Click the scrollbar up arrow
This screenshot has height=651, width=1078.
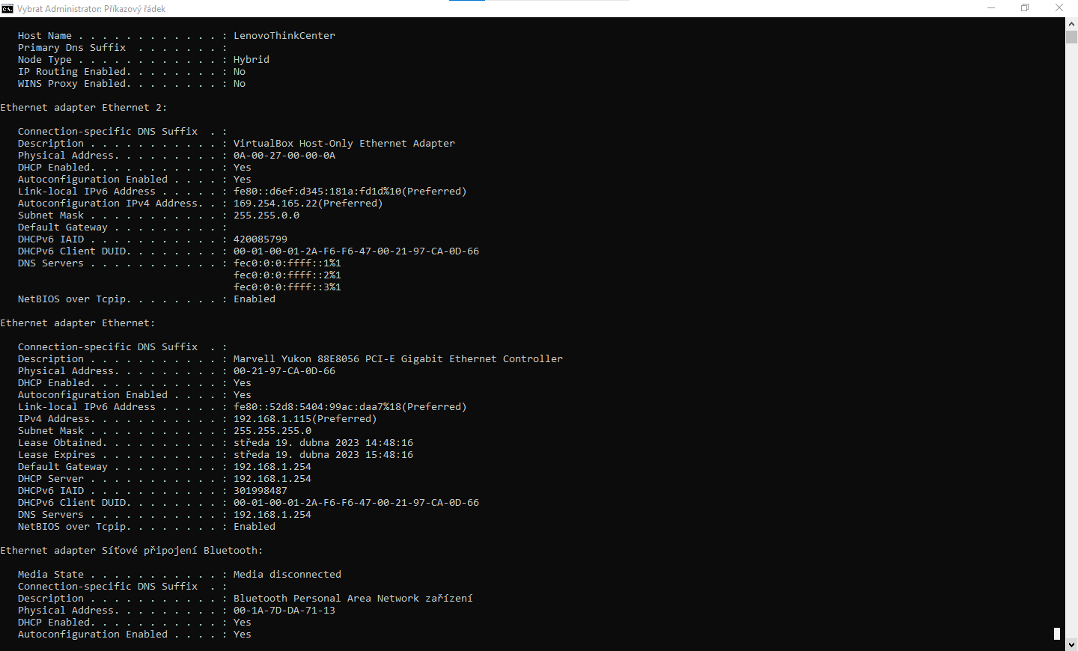1071,23
